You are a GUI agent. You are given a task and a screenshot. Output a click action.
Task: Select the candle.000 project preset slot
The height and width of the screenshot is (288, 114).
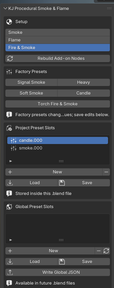point(58,140)
